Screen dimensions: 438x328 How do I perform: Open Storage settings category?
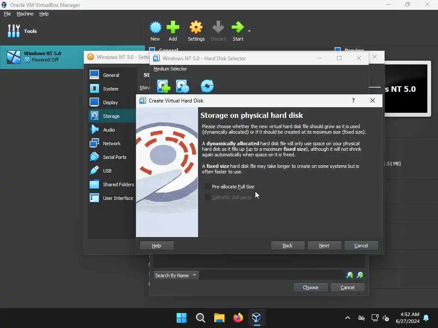click(x=112, y=116)
